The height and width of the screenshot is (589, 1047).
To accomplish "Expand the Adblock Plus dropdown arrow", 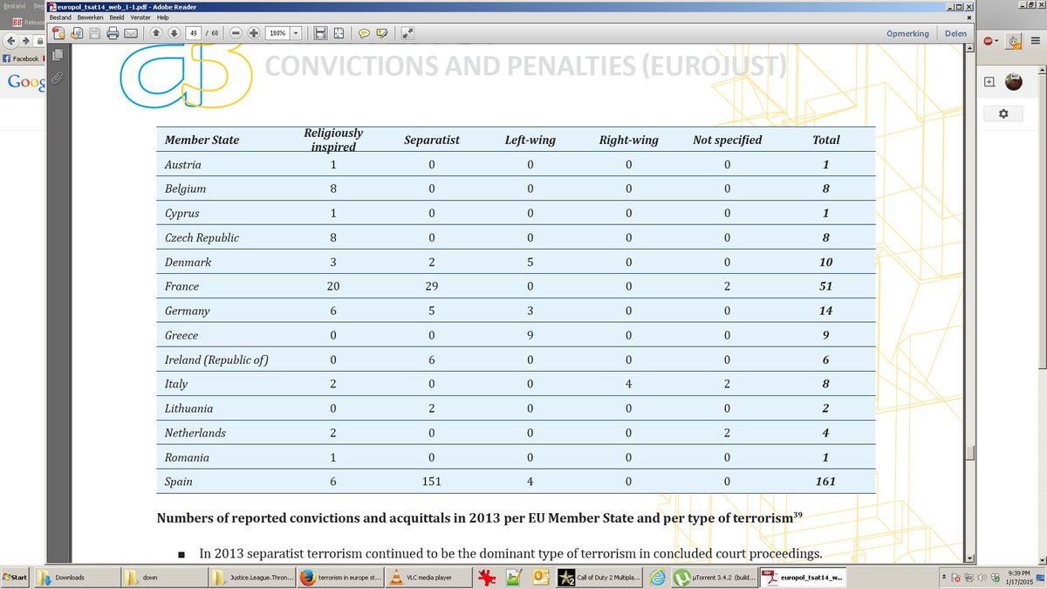I will 998,40.
